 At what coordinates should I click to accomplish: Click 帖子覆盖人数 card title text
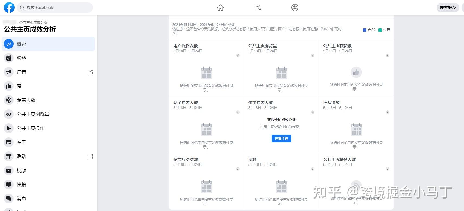[x=186, y=103]
